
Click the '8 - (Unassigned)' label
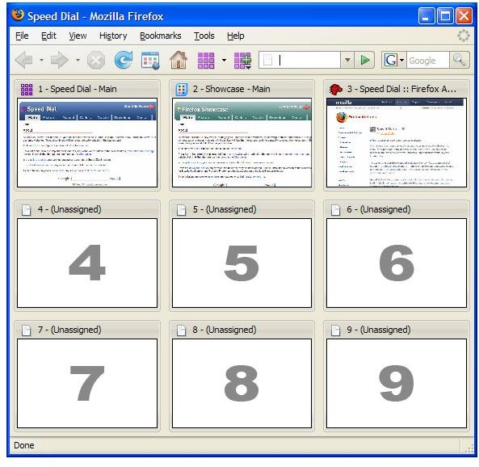click(x=225, y=330)
